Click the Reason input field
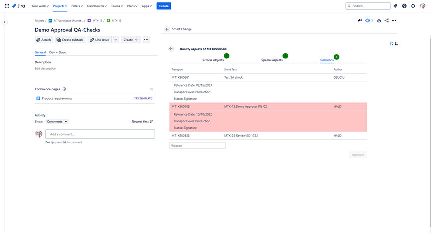The height and width of the screenshot is (233, 431). pos(197,145)
